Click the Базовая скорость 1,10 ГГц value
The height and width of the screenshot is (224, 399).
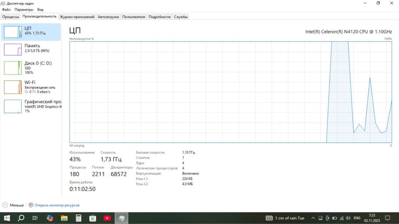pyautogui.click(x=189, y=152)
